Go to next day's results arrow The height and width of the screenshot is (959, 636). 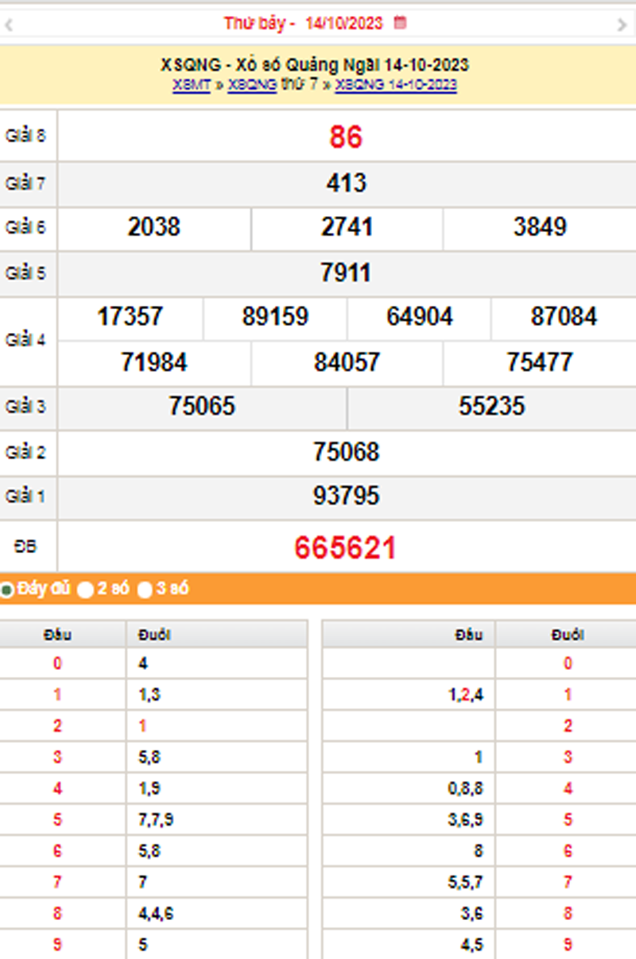(622, 25)
